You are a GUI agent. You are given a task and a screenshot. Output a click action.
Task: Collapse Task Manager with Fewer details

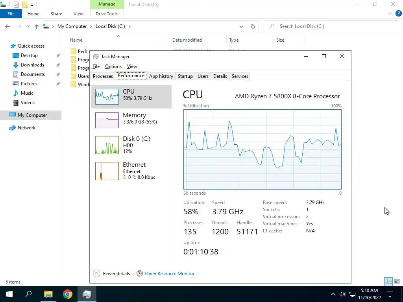tap(111, 274)
